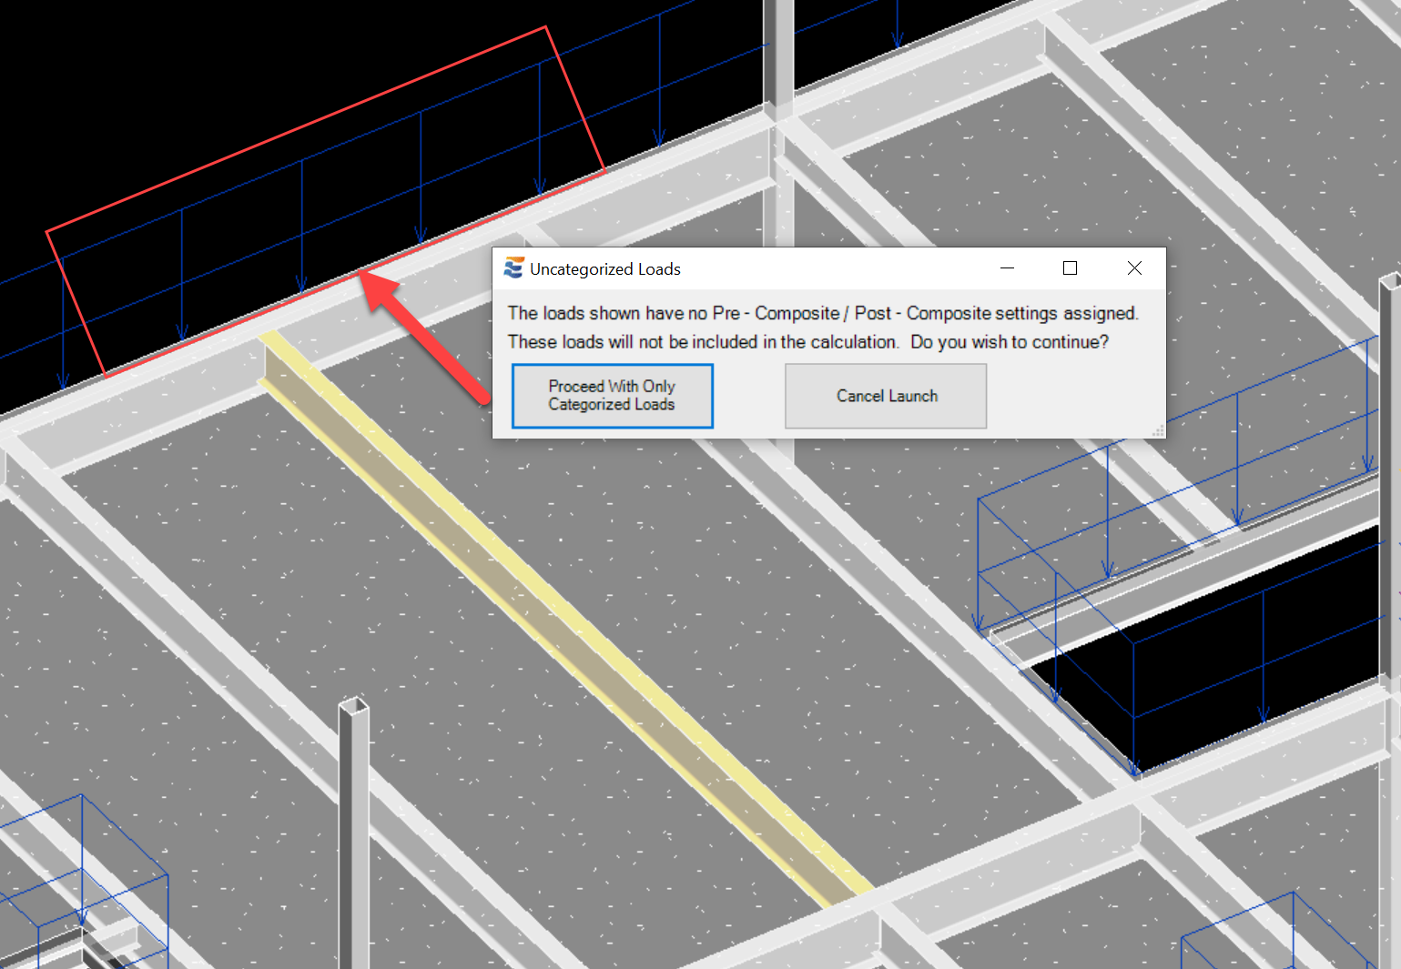Maximize the Uncategorized Loads dialog
The width and height of the screenshot is (1401, 969).
click(x=1070, y=267)
